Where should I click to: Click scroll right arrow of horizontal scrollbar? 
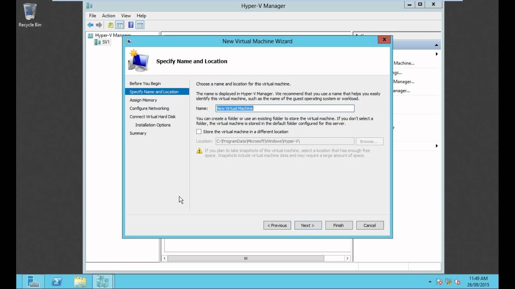coord(347,258)
